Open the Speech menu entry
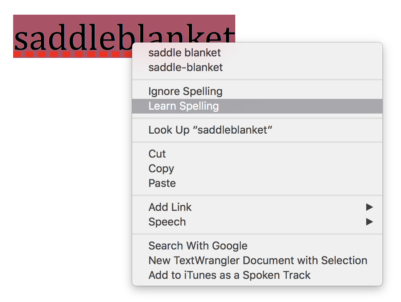The image size is (401, 302). (167, 222)
